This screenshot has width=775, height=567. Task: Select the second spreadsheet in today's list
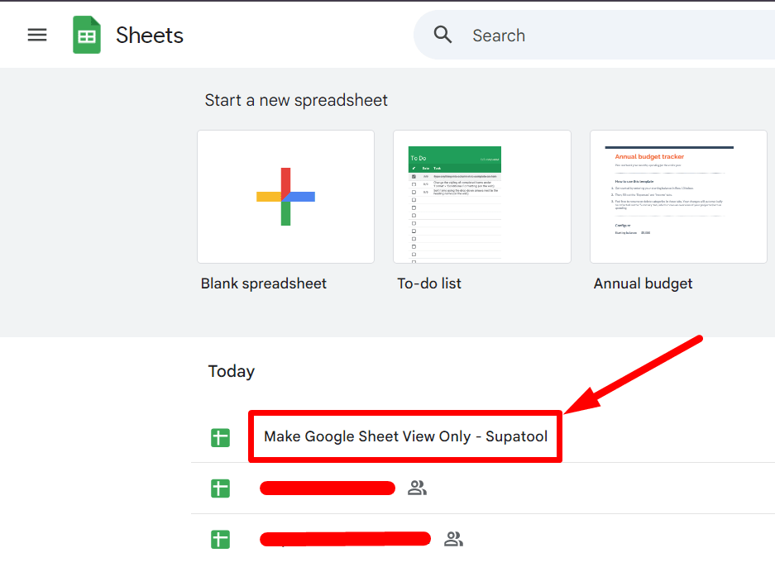point(327,488)
